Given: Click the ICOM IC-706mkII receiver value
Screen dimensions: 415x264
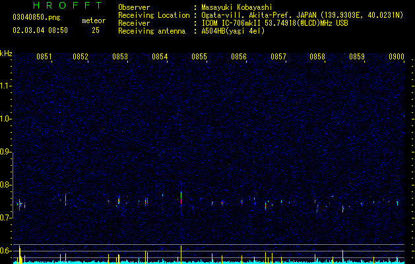Looking at the screenshot, I should tap(274, 23).
